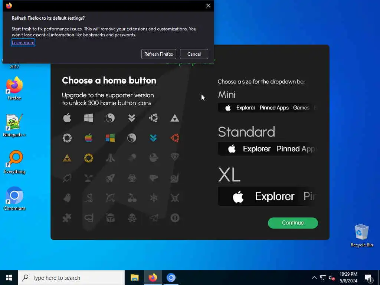Switch to Firefox in the taskbar
The width and height of the screenshot is (380, 285).
pos(153,278)
